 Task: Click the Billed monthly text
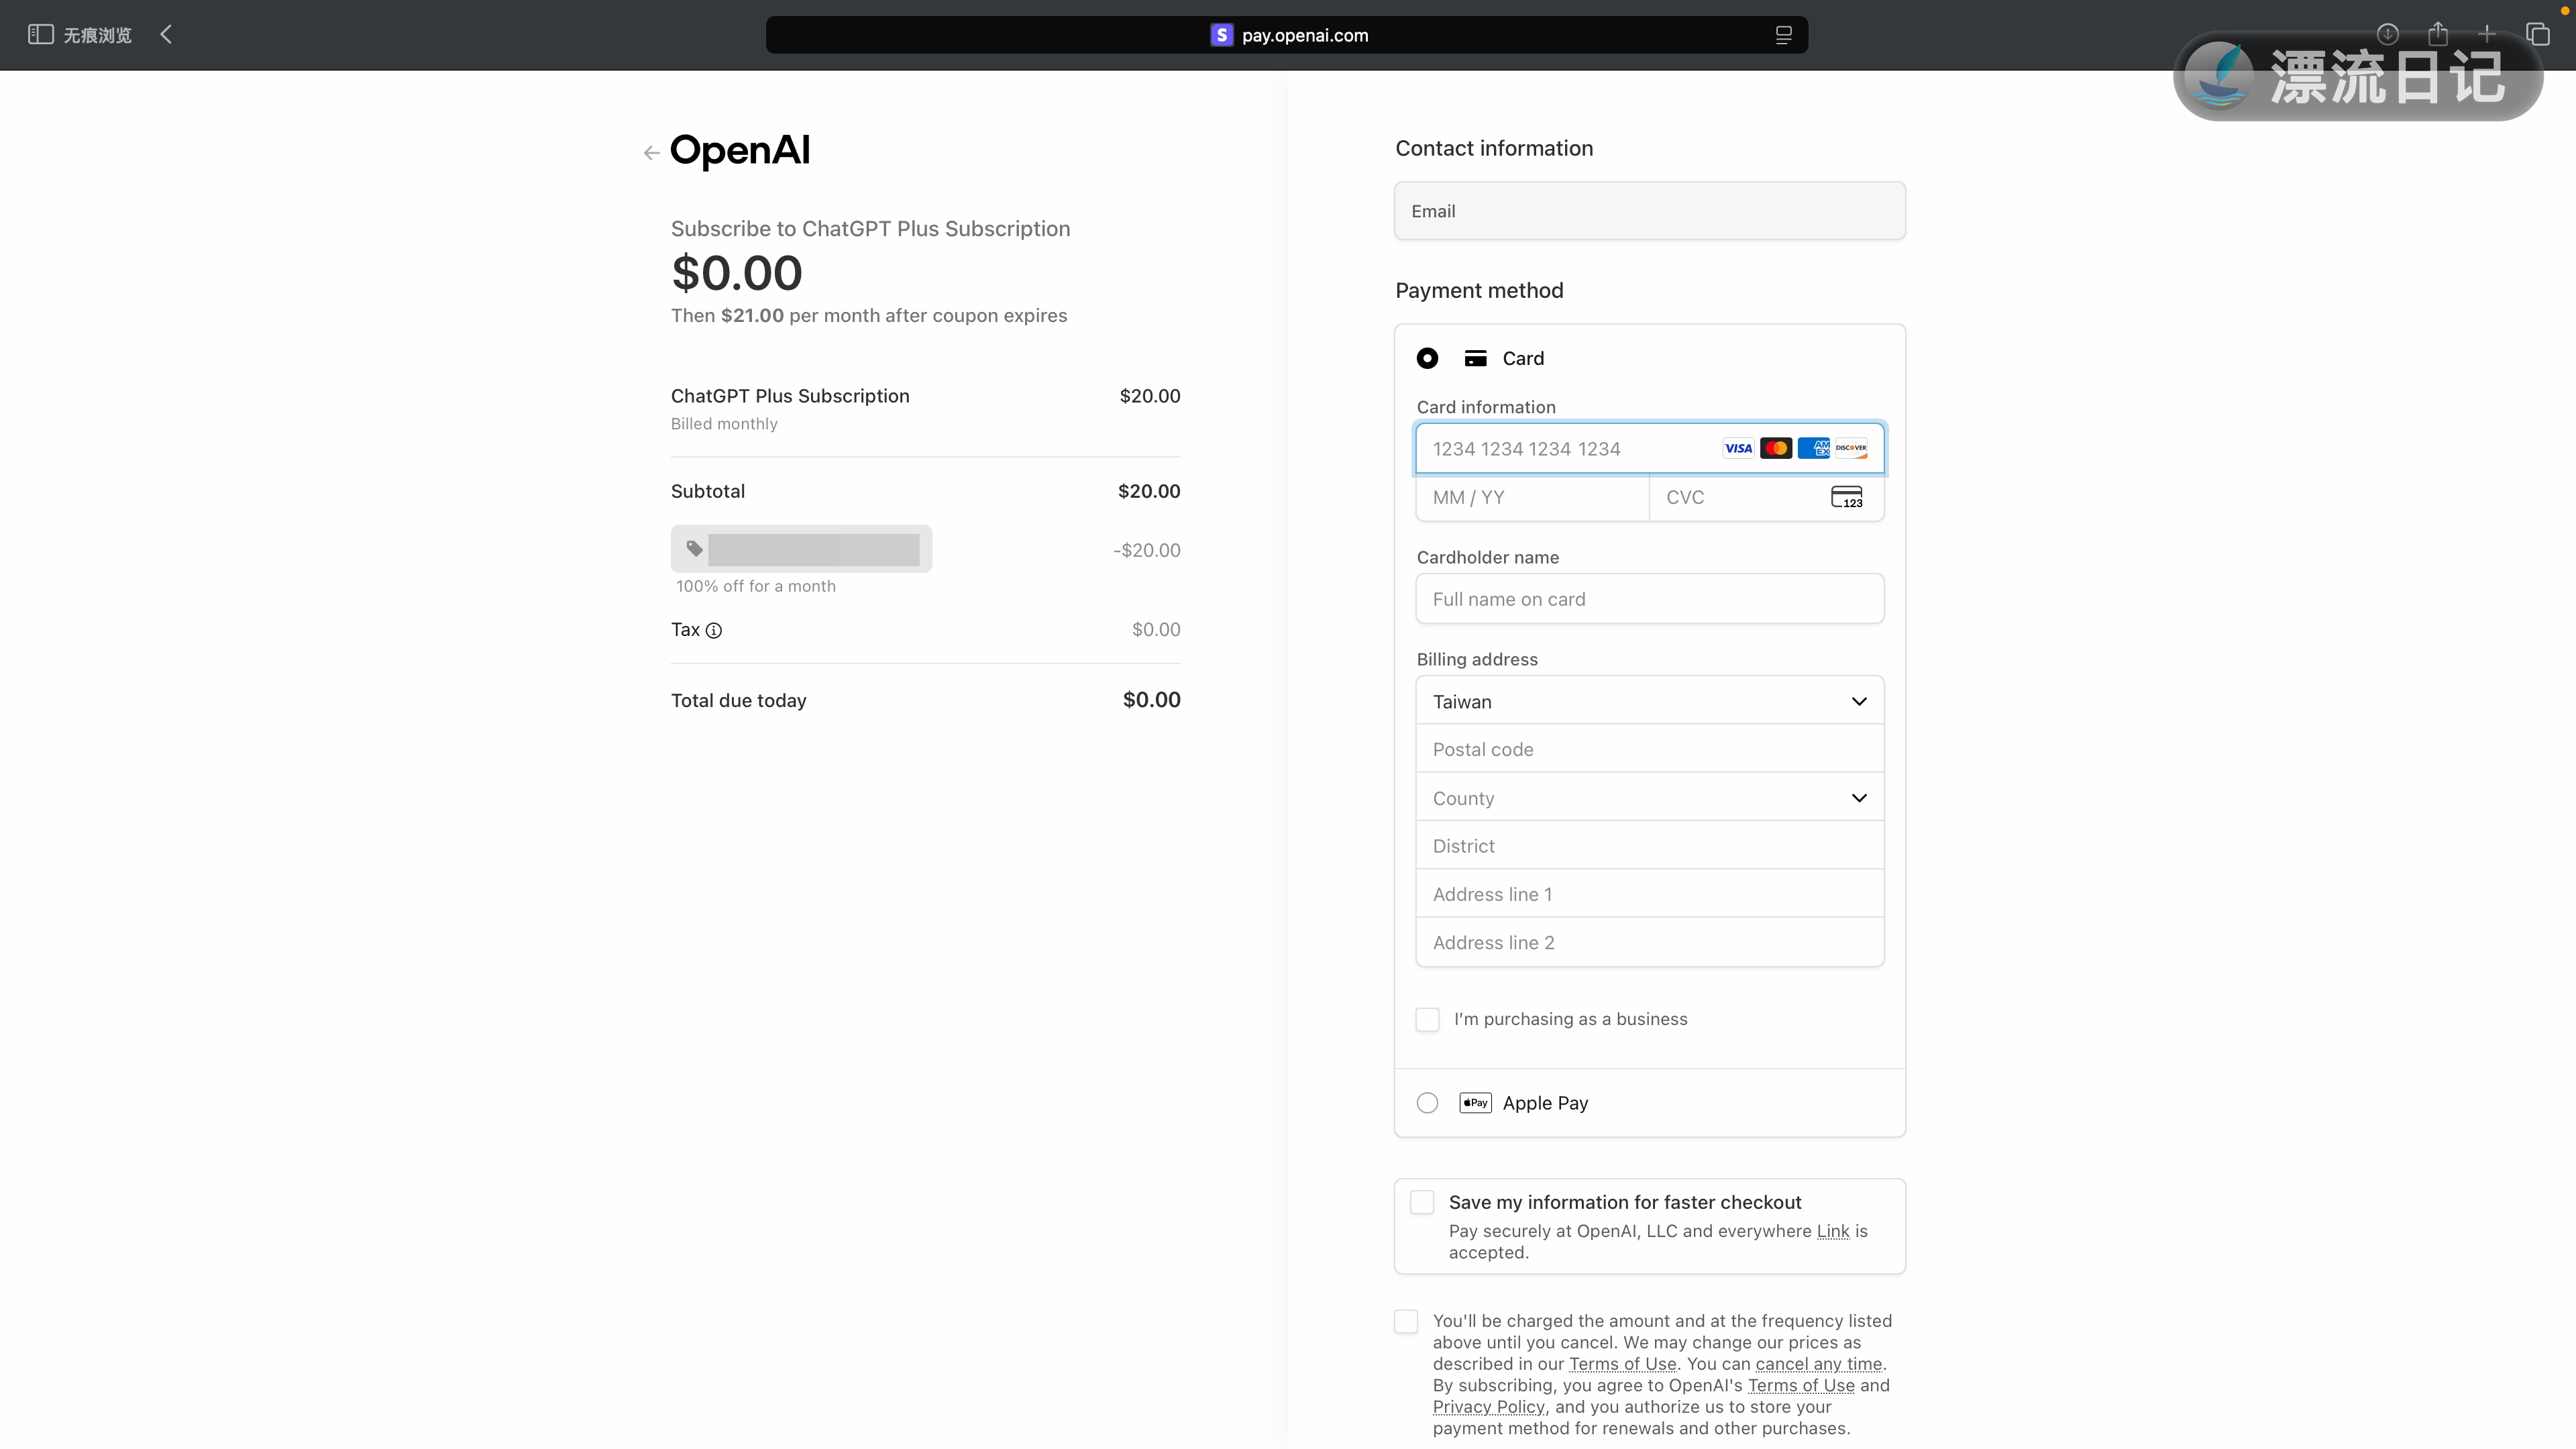click(724, 424)
